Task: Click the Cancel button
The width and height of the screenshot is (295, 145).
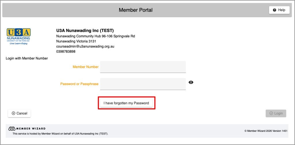Action: [19, 113]
